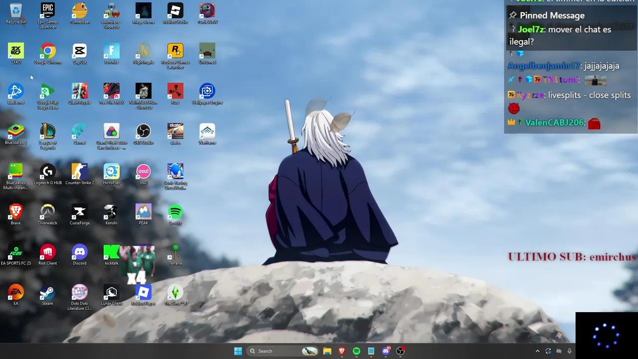Select the Unturned desktop icon
The height and width of the screenshot is (359, 638).
click(207, 54)
